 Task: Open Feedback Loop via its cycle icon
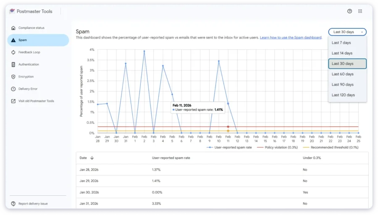pyautogui.click(x=13, y=52)
